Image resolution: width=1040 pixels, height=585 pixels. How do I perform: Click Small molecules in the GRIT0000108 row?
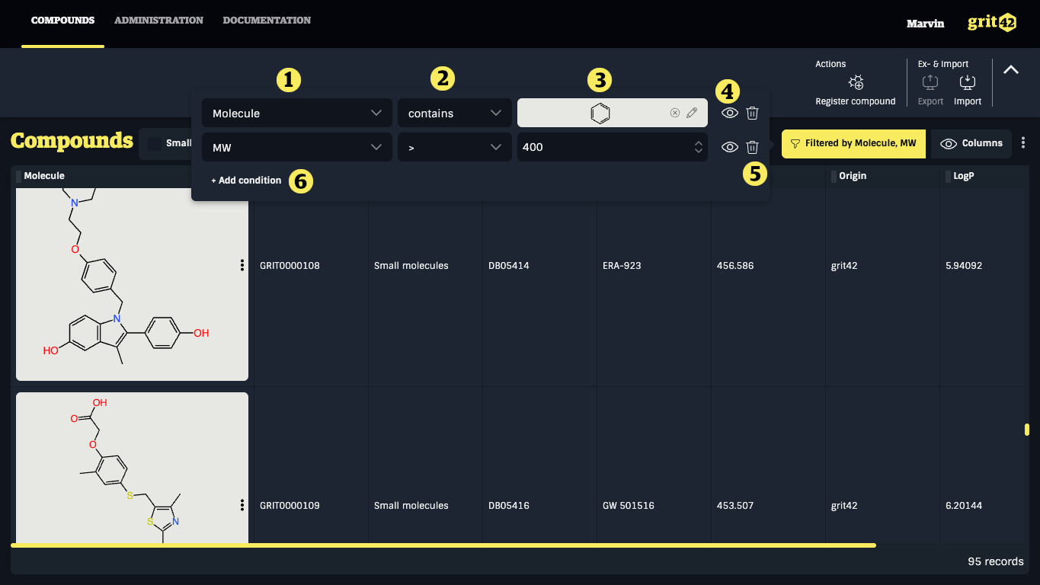(411, 266)
